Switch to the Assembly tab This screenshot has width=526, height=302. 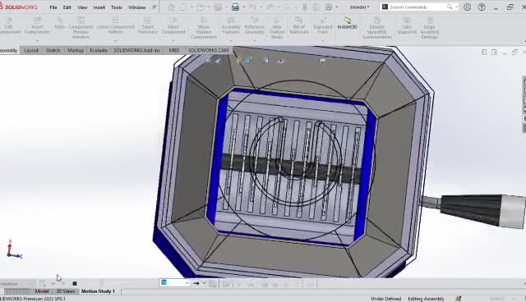click(x=9, y=50)
